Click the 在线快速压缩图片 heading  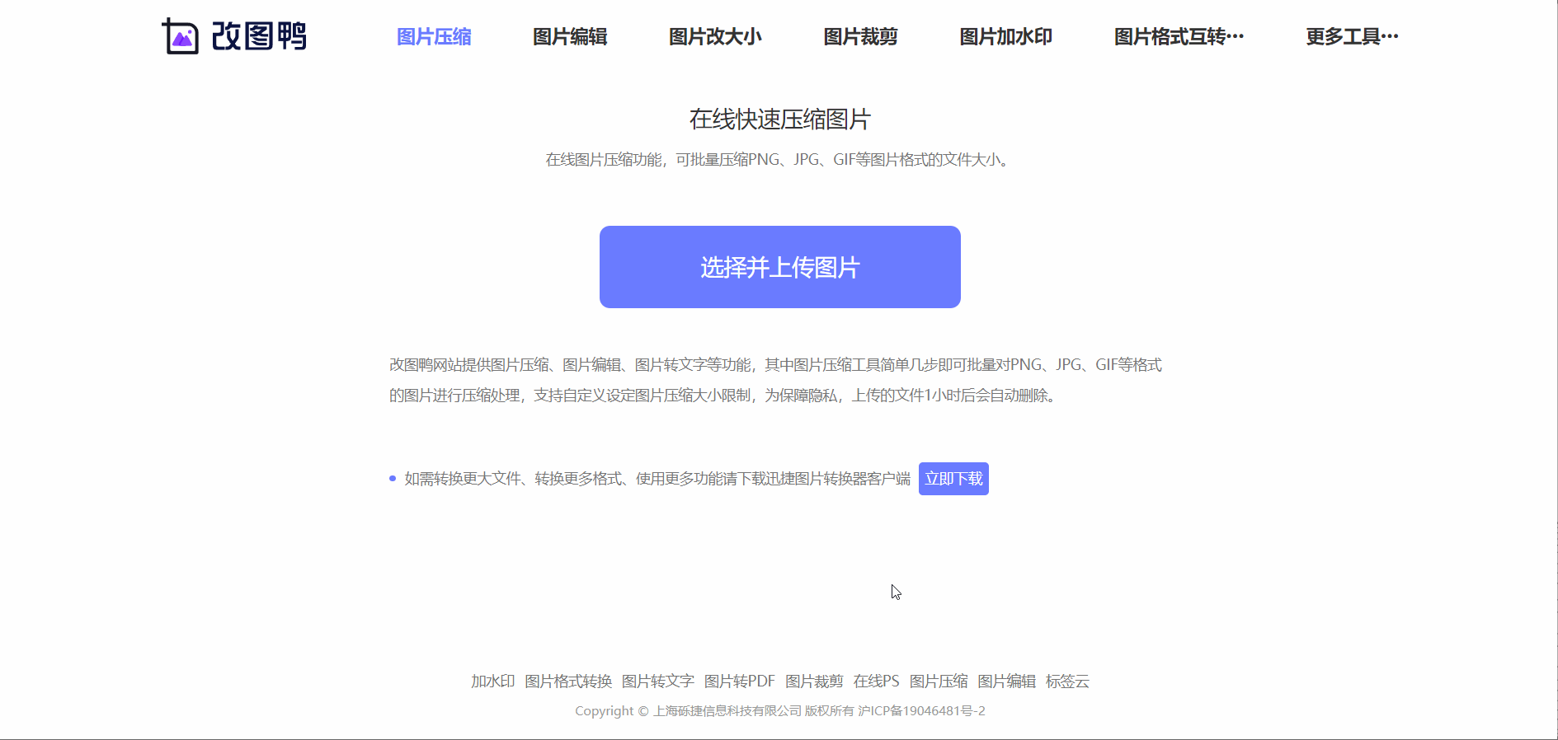(779, 119)
